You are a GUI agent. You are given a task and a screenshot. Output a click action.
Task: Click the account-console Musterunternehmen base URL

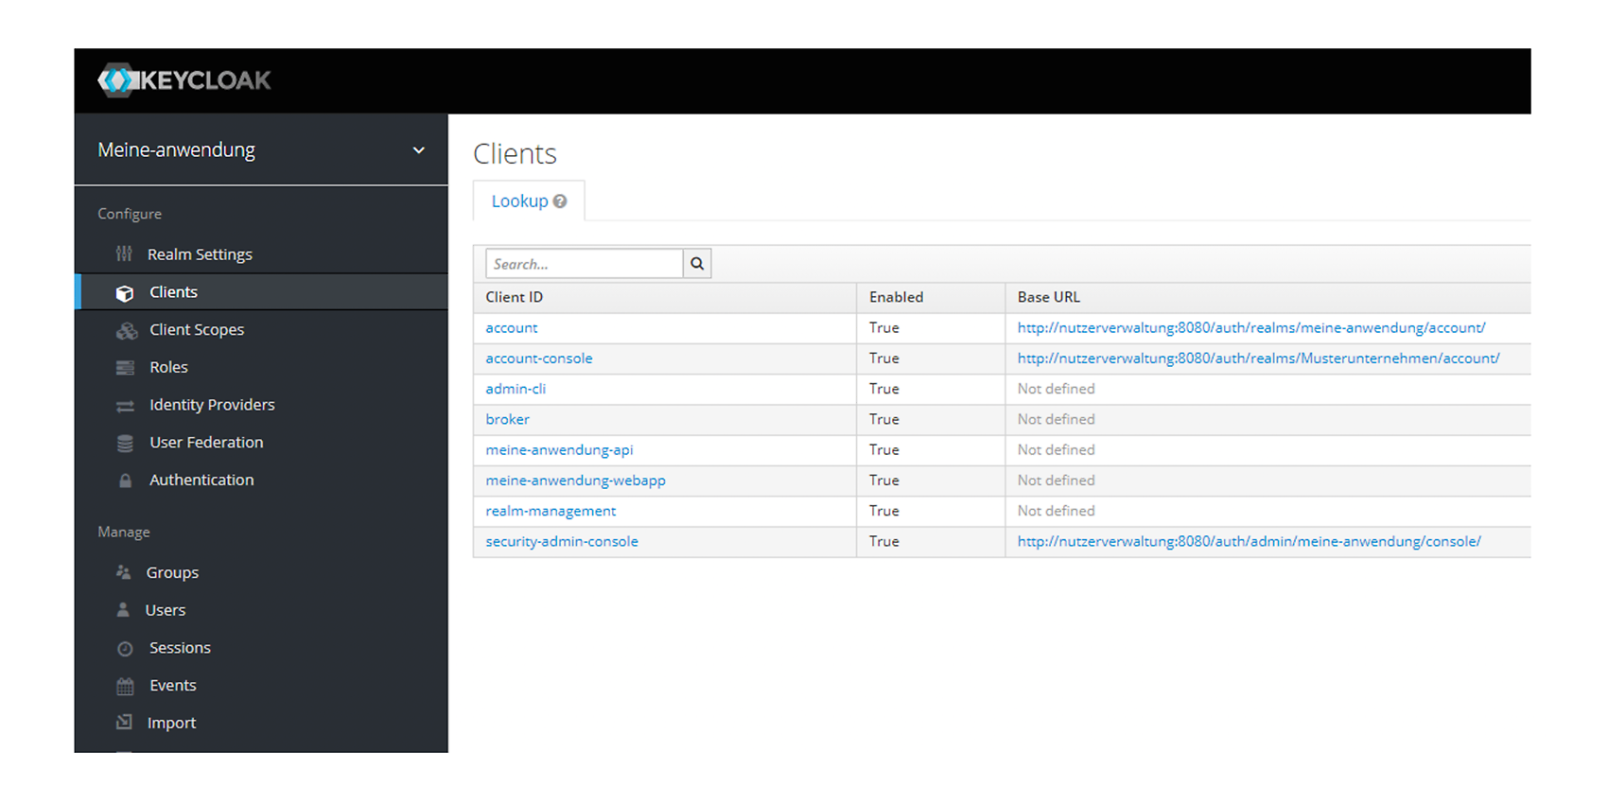point(1258,358)
